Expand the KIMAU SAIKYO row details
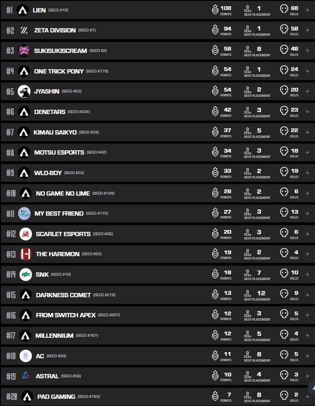 [307, 132]
